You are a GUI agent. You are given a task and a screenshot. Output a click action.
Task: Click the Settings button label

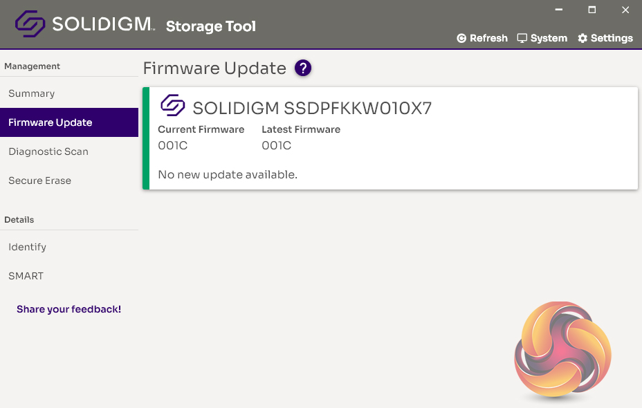[x=612, y=38]
